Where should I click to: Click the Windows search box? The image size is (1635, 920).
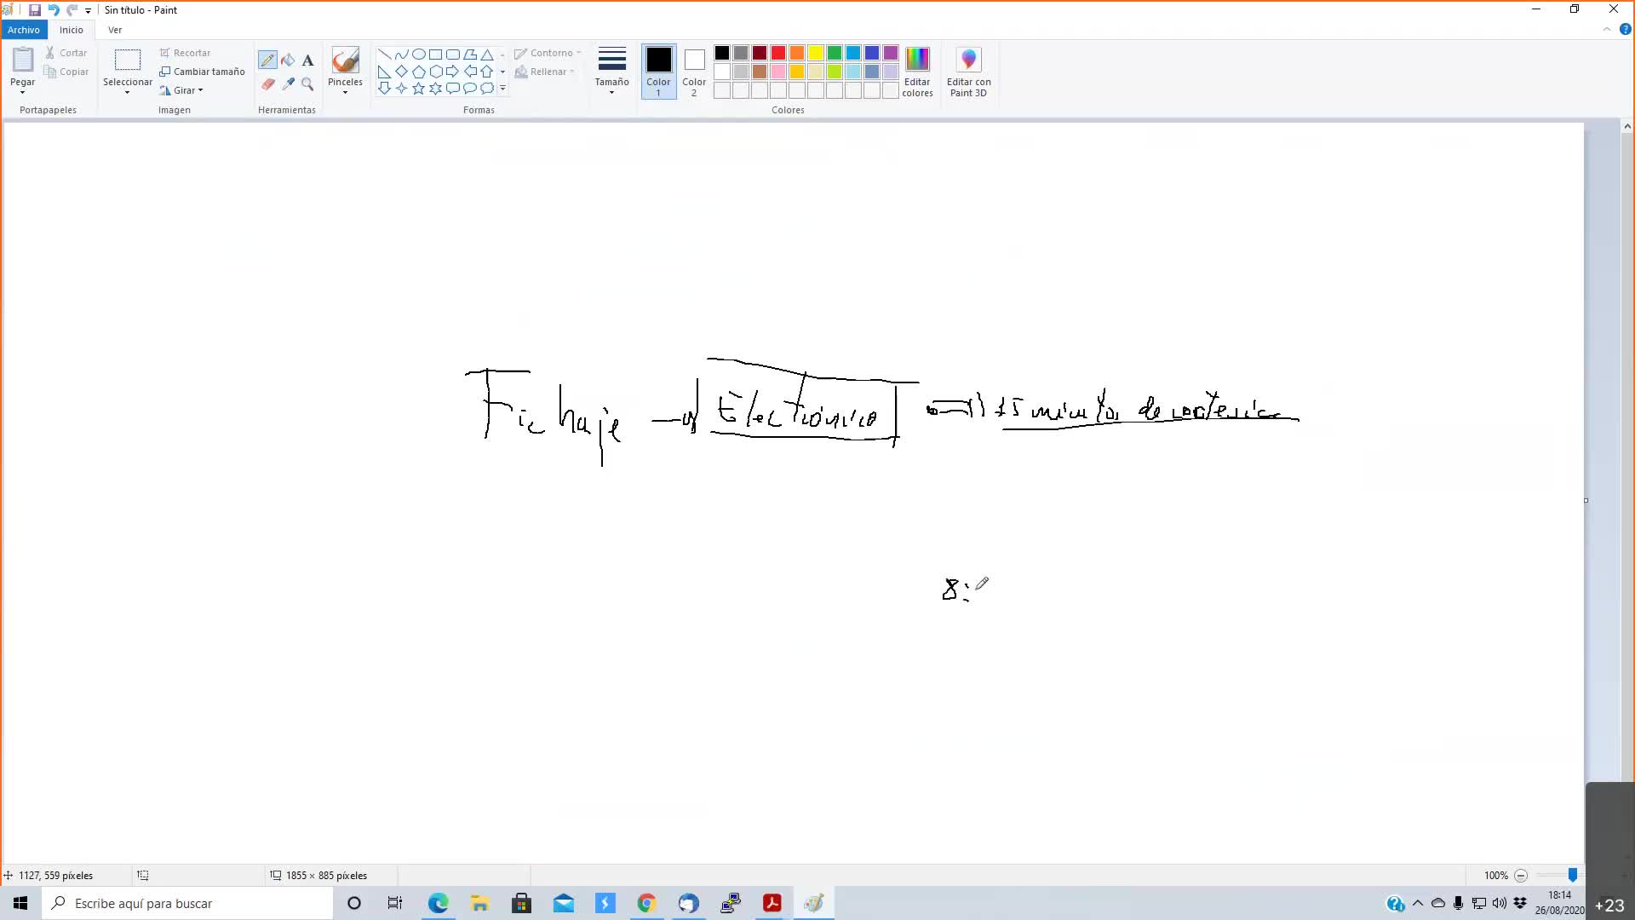[187, 903]
